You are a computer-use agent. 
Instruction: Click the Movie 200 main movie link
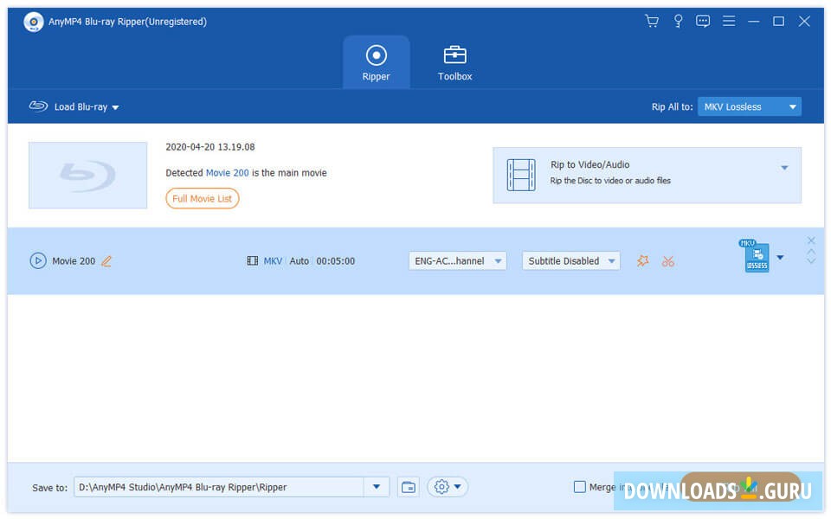pyautogui.click(x=227, y=173)
